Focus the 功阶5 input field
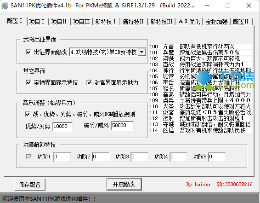 tap(217, 157)
